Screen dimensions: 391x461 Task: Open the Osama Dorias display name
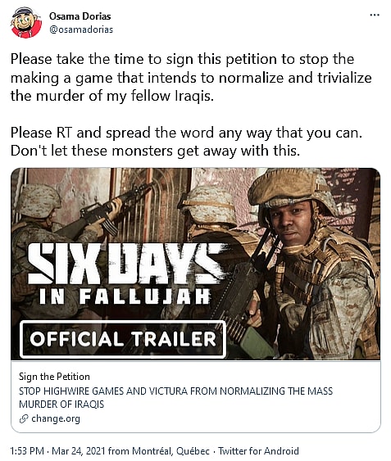coord(80,16)
